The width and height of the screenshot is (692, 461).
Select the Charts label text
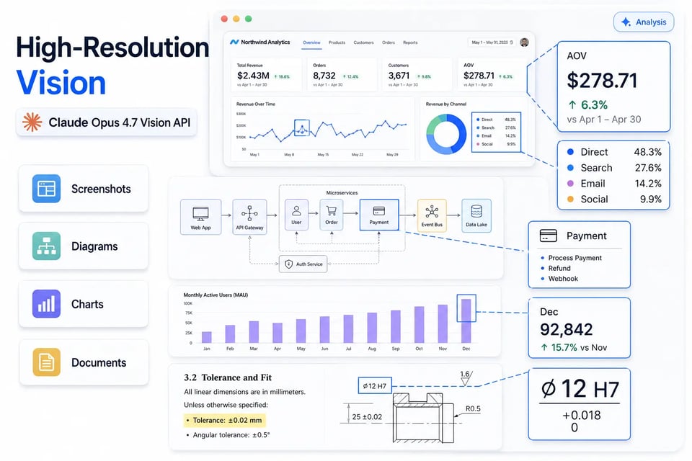pos(87,304)
